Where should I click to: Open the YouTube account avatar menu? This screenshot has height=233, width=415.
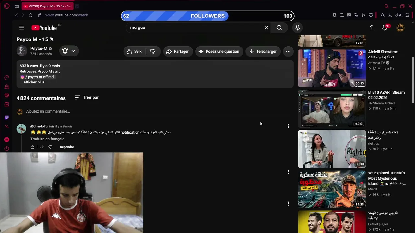[400, 28]
